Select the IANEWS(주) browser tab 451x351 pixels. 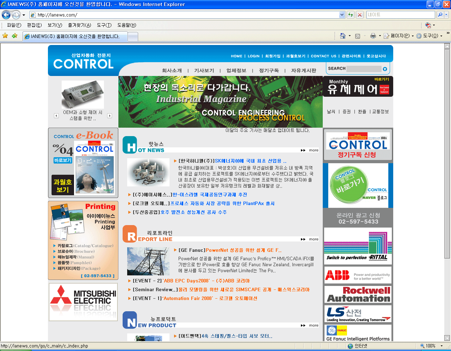click(75, 36)
